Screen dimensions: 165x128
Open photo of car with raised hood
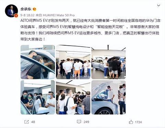point(109,97)
